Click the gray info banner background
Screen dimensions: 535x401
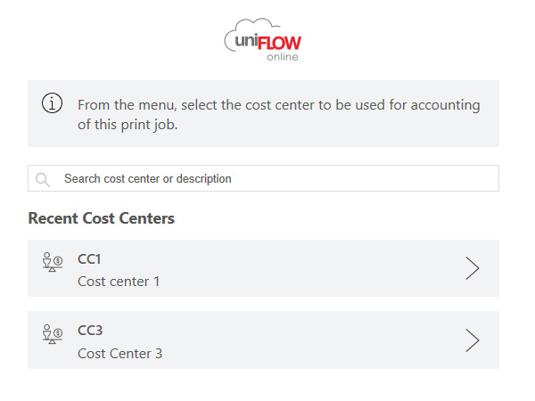tap(263, 113)
